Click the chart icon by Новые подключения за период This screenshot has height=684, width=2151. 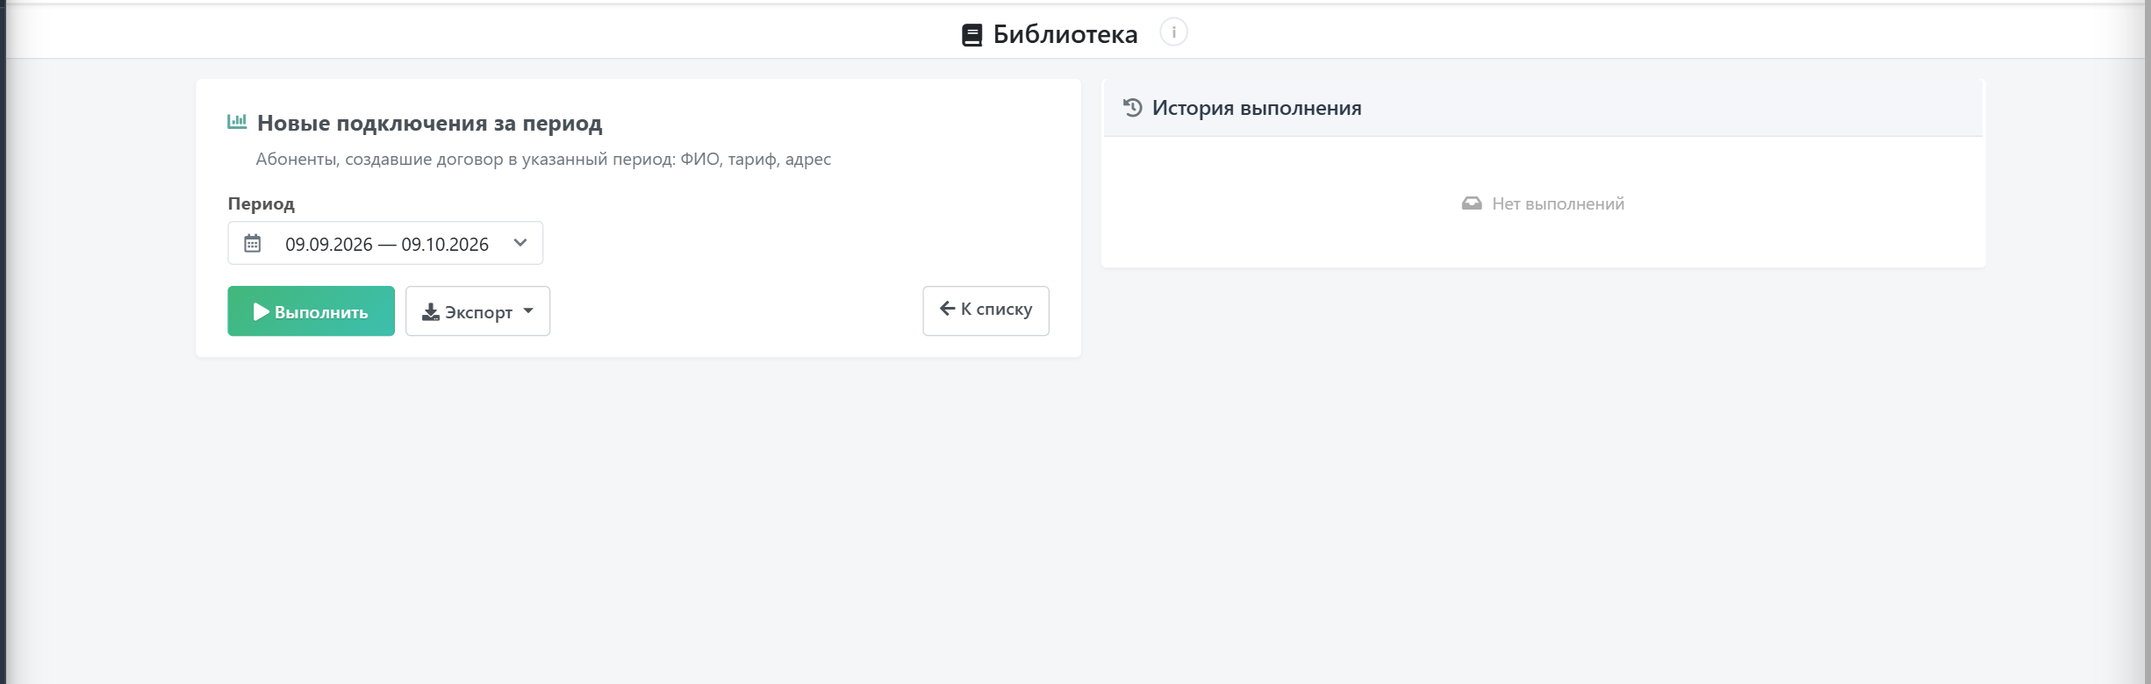coord(237,122)
